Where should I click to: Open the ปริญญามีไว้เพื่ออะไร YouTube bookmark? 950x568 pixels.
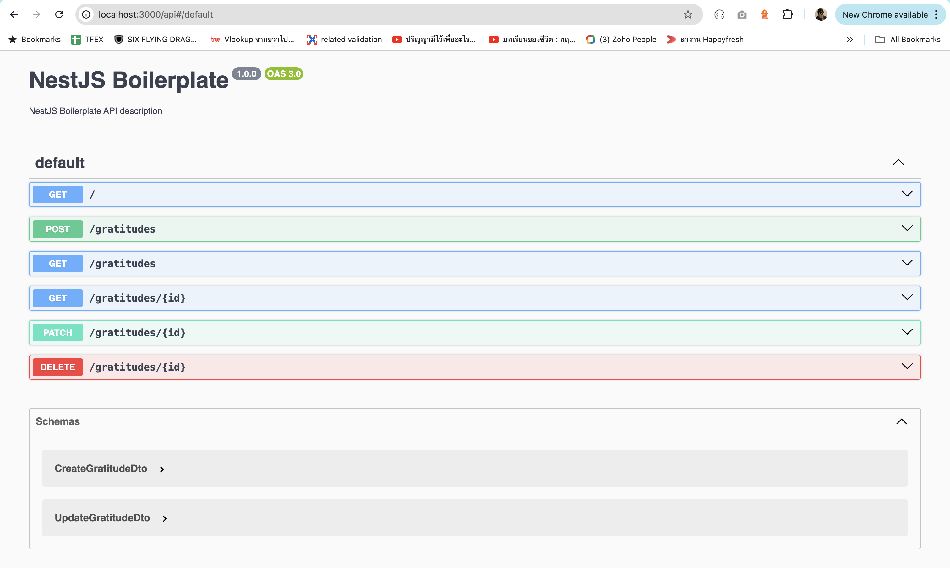pos(434,40)
